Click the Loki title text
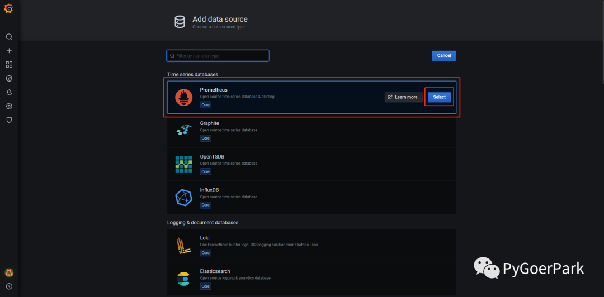Viewport: 604px width, 297px height. [x=205, y=238]
